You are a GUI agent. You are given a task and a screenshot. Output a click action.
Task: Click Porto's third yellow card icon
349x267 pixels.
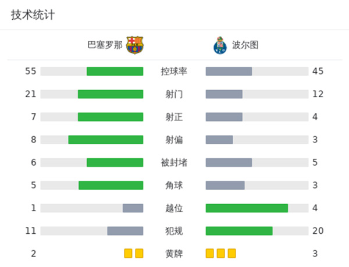click(x=232, y=254)
